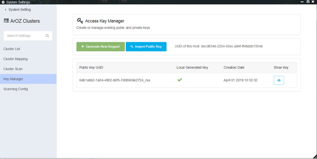Maximize the System Settings window

click(x=308, y=2)
